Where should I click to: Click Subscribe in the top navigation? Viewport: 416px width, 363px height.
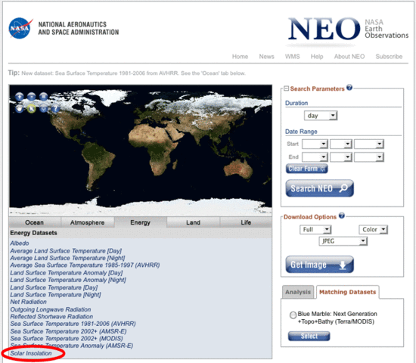click(389, 57)
